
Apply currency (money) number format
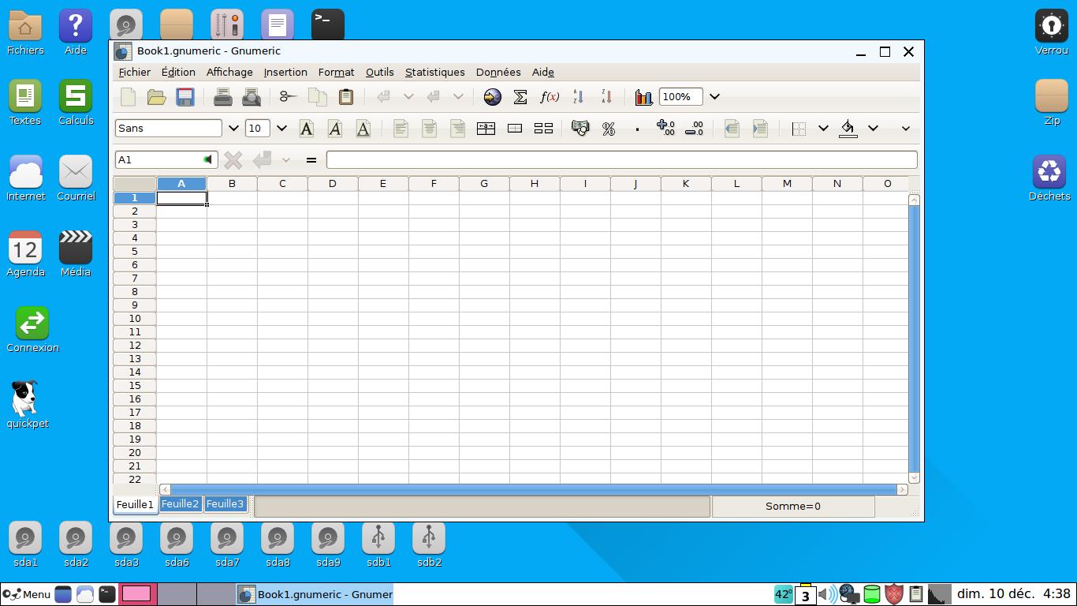pos(580,128)
